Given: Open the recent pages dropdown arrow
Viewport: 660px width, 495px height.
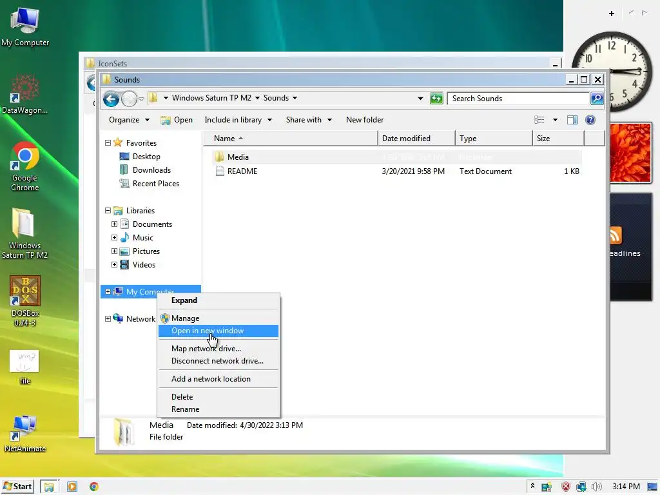Looking at the screenshot, I should pos(141,99).
